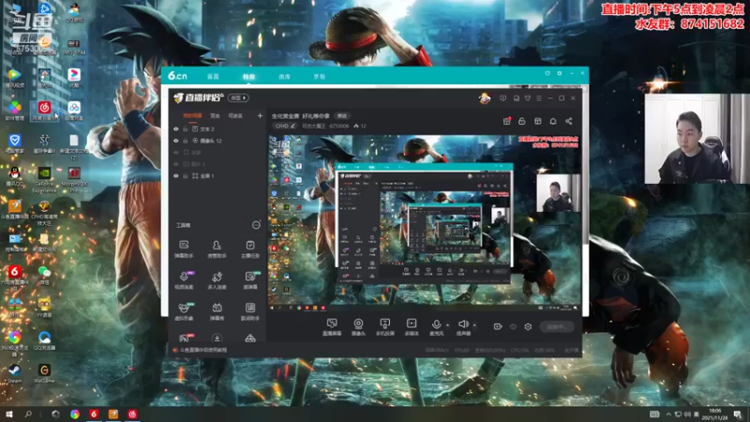Click the taskbar search icon
The width and height of the screenshot is (750, 422).
click(28, 414)
